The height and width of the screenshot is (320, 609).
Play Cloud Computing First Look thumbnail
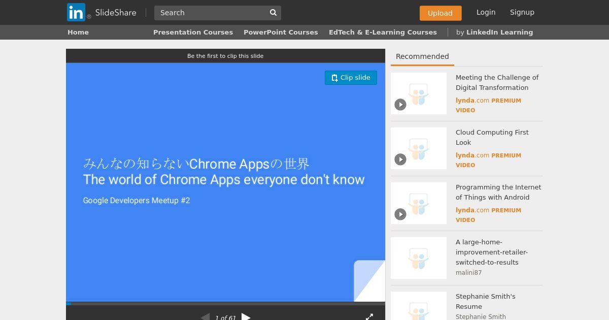pos(419,148)
